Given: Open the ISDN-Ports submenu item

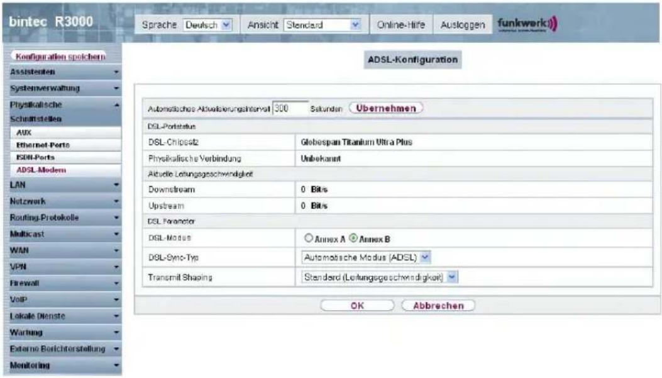Looking at the screenshot, I should click(66, 157).
